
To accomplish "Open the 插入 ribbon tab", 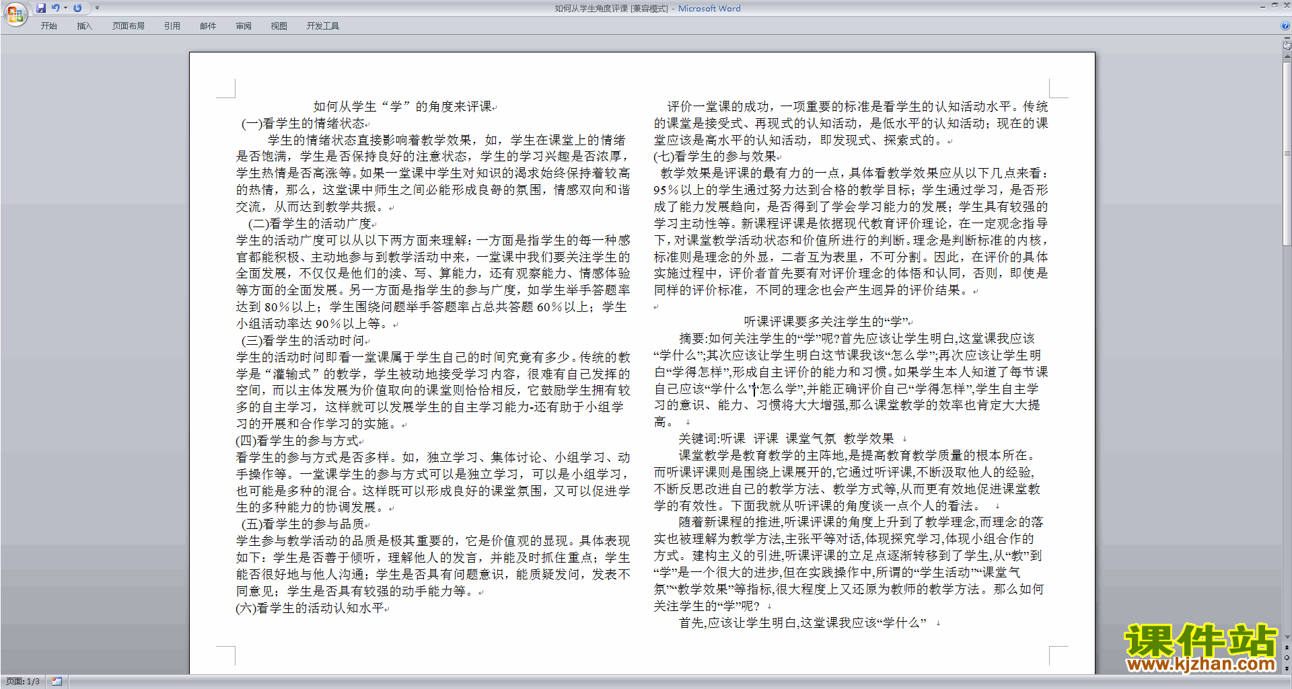I will pos(84,26).
